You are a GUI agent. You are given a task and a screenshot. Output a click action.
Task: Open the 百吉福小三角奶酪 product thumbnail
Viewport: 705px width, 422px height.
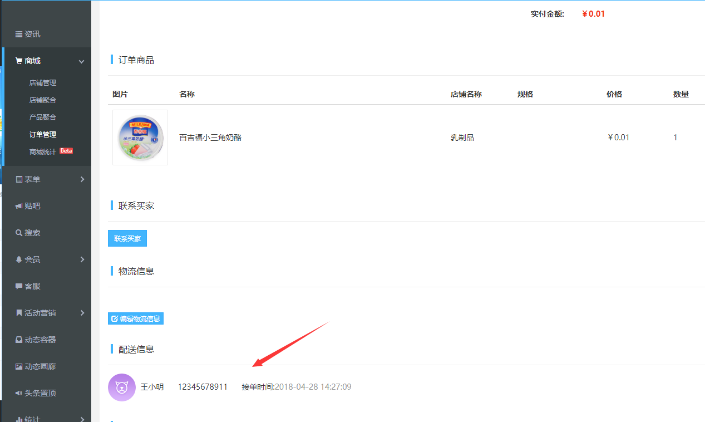[x=140, y=137]
